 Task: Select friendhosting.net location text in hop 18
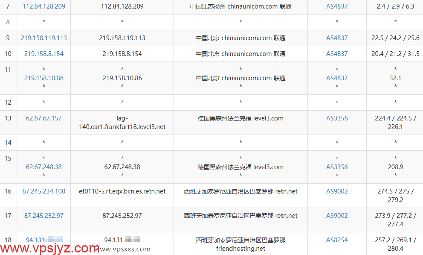pos(240,244)
